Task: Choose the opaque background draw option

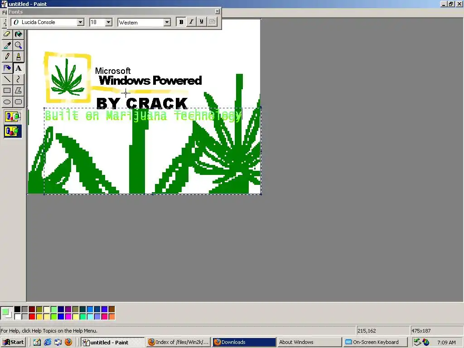Action: pos(13,116)
